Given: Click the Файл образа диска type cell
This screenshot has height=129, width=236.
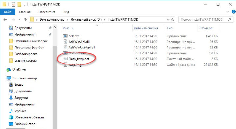Looking at the screenshot, I should pos(181,65).
